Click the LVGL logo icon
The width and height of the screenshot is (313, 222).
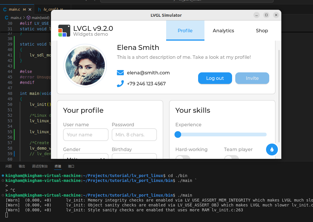coord(64,31)
